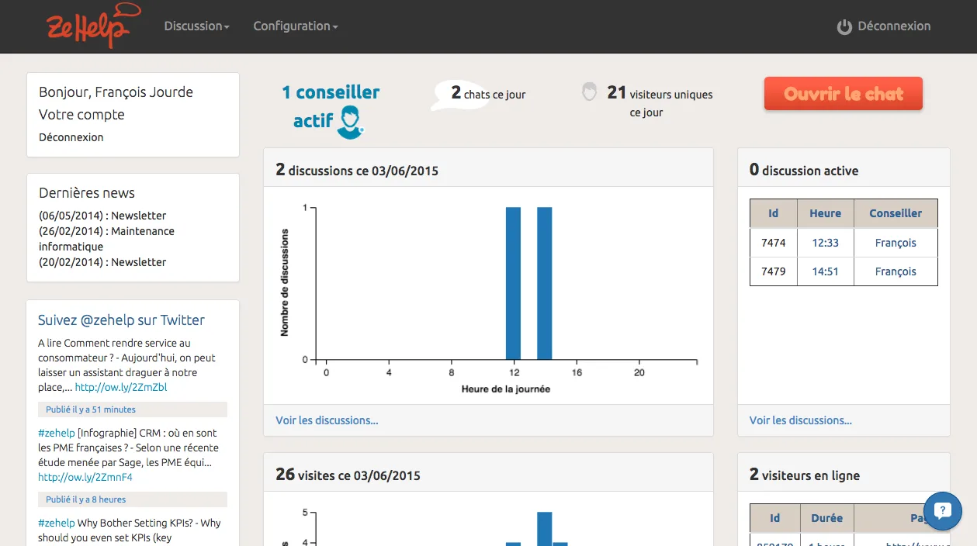This screenshot has height=546, width=977.
Task: Click the unique visitors face icon
Action: 590,92
